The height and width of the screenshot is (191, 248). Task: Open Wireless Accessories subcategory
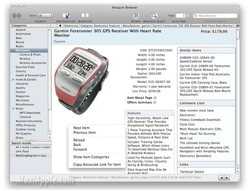[x=33, y=63]
